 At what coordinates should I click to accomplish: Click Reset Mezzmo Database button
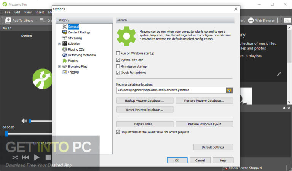point(145,110)
